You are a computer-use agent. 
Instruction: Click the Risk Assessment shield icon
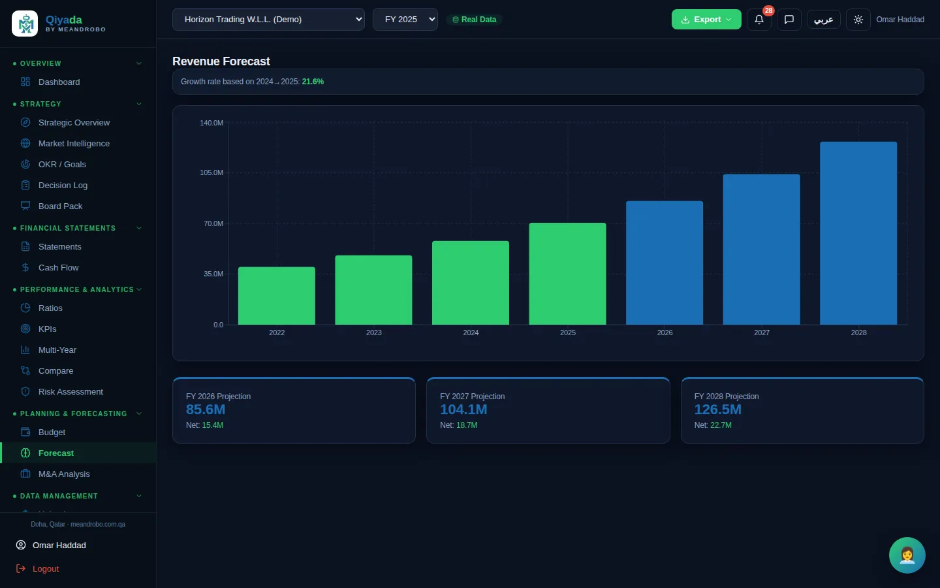click(x=25, y=391)
